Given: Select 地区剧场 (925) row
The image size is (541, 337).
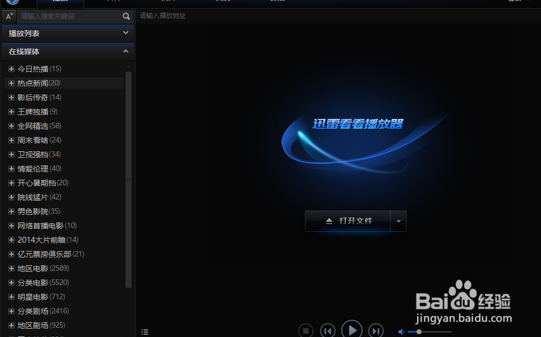Looking at the screenshot, I should 64,325.
